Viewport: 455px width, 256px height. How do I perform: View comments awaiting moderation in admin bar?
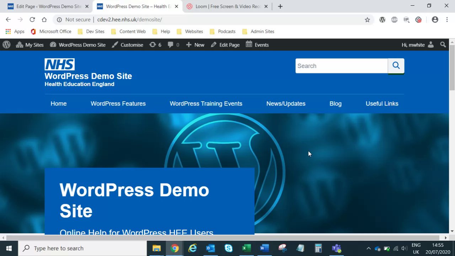(x=173, y=45)
